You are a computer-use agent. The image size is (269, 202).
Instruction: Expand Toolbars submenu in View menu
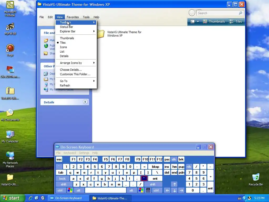(x=76, y=22)
